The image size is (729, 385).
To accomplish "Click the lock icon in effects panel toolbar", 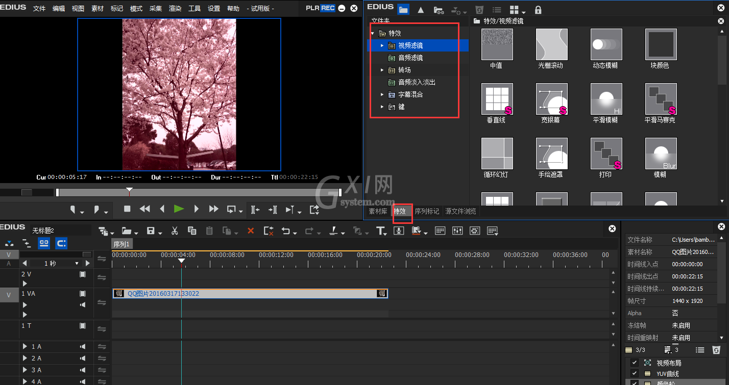I will pyautogui.click(x=538, y=10).
